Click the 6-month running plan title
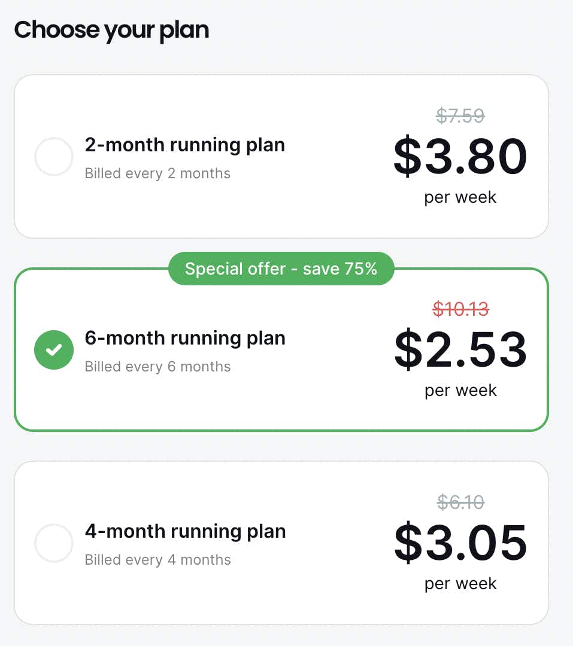 tap(184, 338)
